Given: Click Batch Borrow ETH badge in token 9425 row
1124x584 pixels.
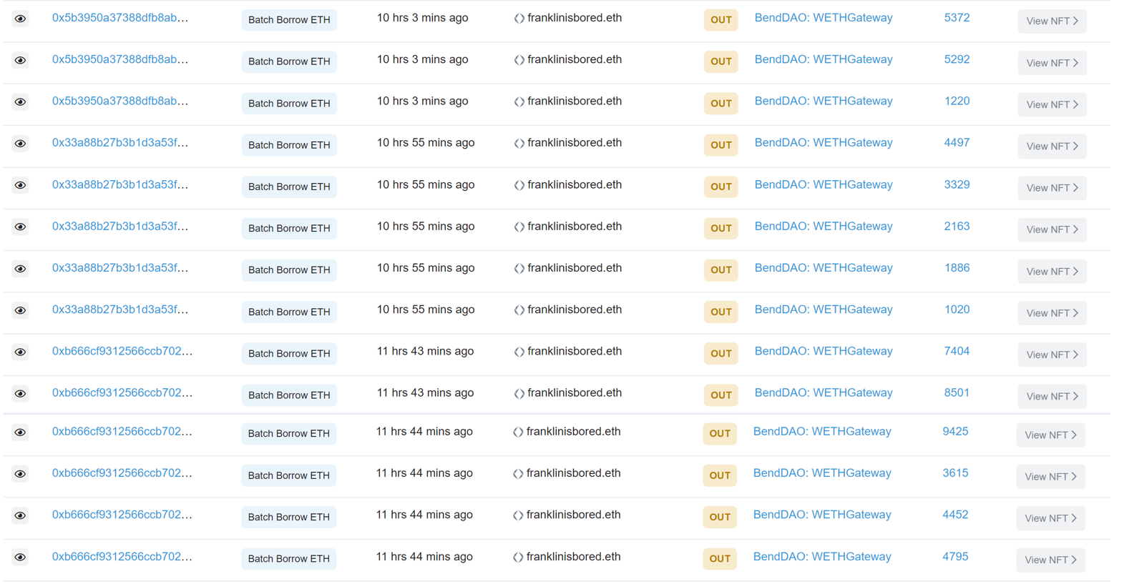Looking at the screenshot, I should click(289, 434).
